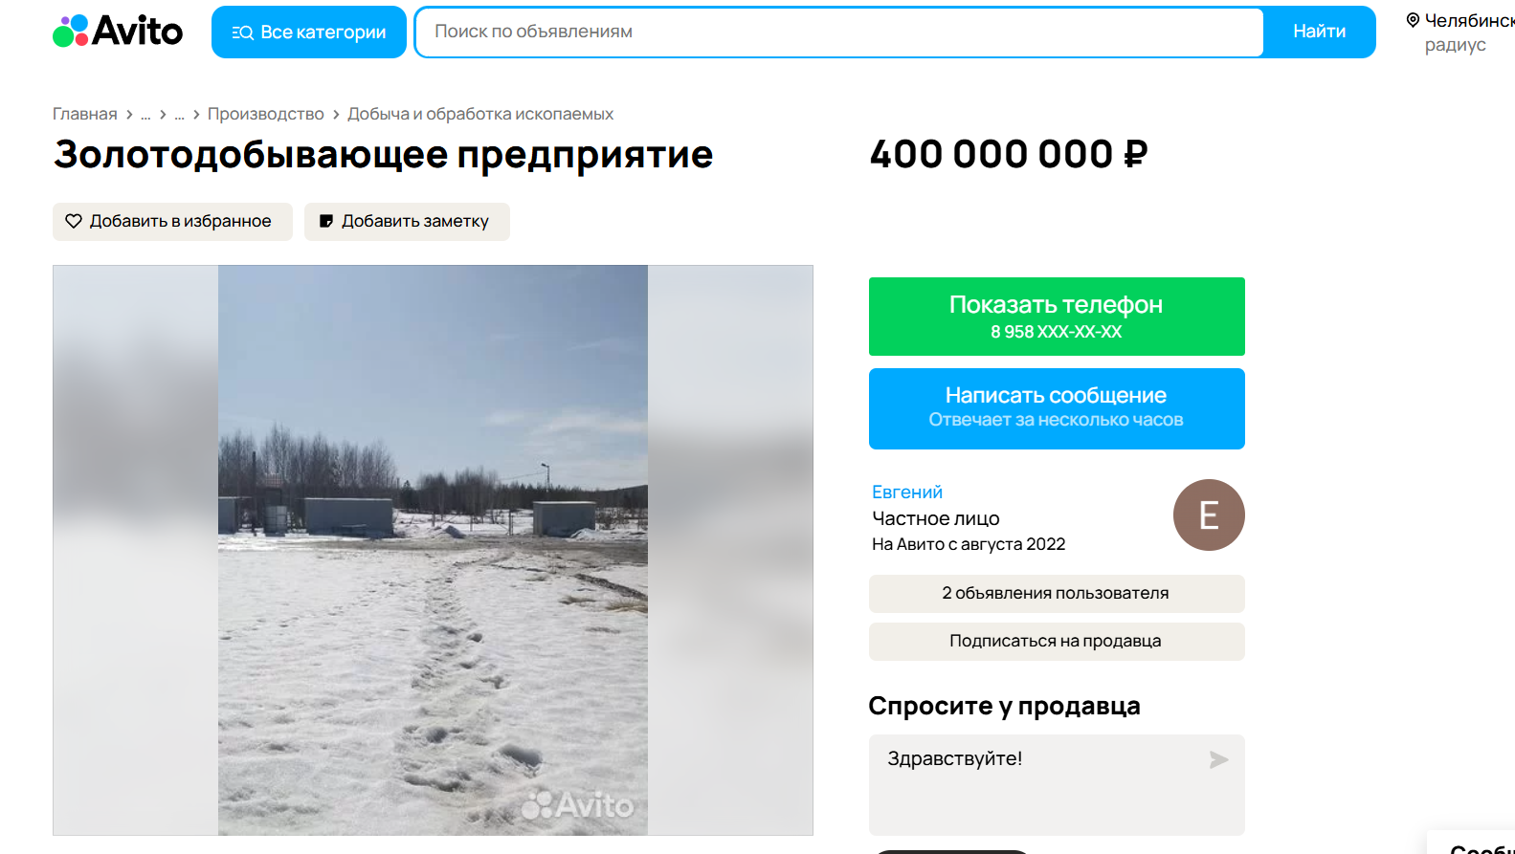1515x854 pixels.
Task: Open the Avito logo homepage
Action: click(x=118, y=32)
